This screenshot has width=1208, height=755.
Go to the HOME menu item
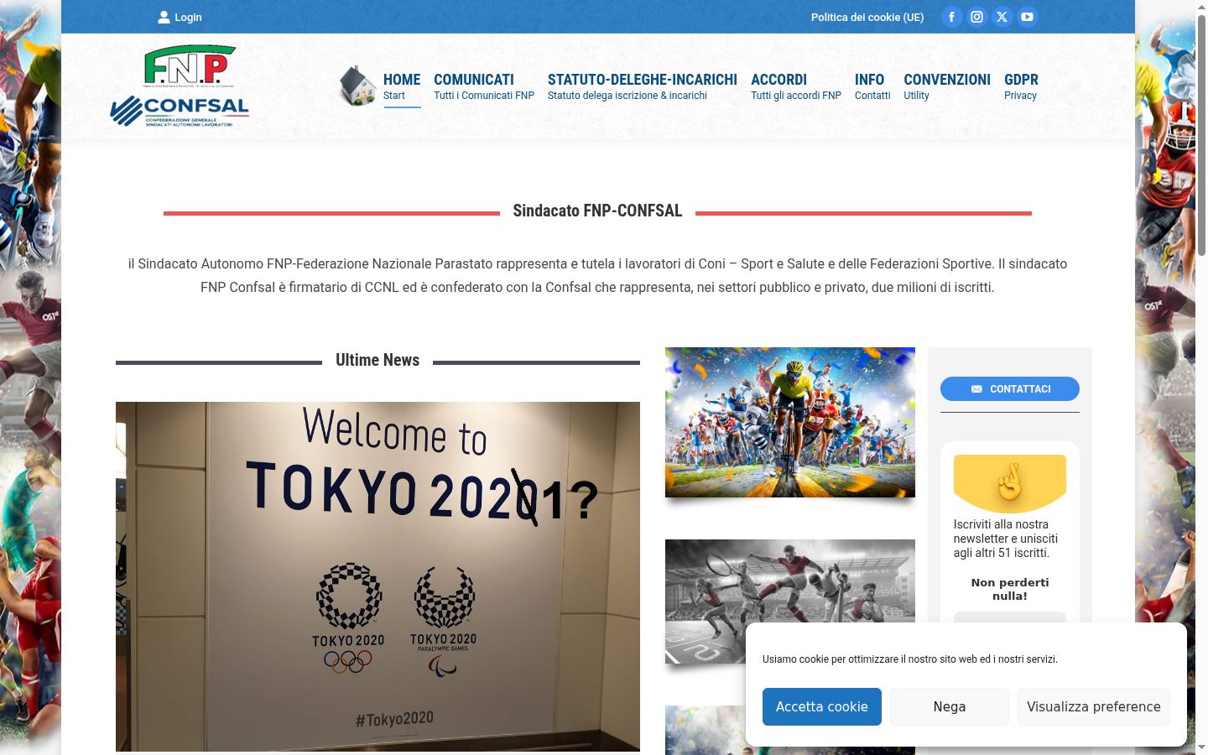click(402, 86)
